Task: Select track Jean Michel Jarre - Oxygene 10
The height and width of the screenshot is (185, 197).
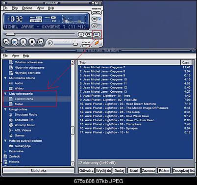Action: pyautogui.click(x=135, y=79)
